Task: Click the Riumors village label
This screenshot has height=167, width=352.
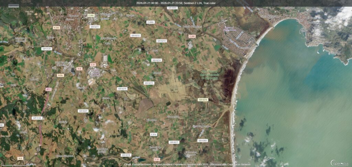Action: pos(157,73)
